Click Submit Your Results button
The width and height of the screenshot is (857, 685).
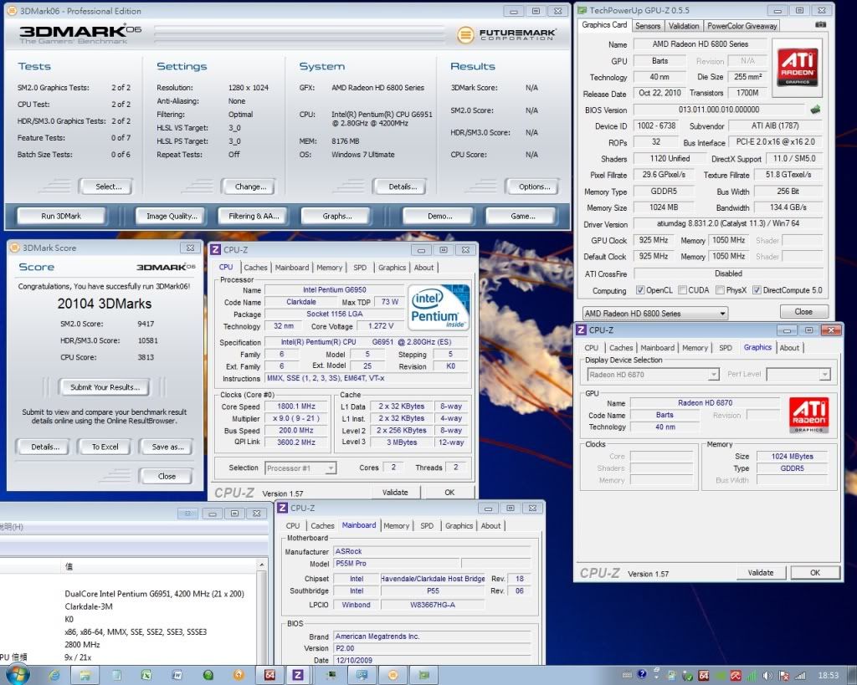point(105,386)
